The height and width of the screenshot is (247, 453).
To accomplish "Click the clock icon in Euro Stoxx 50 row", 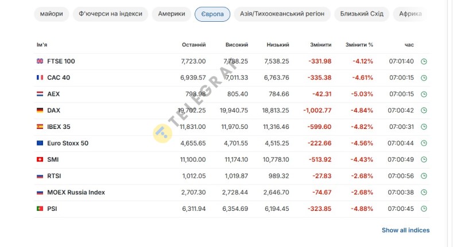I will point(424,143).
